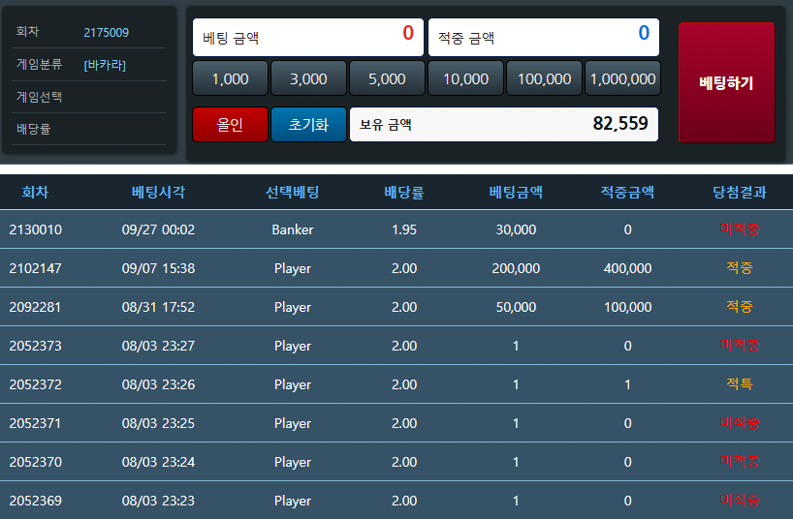Add 5,000 to the bet amount

(387, 78)
